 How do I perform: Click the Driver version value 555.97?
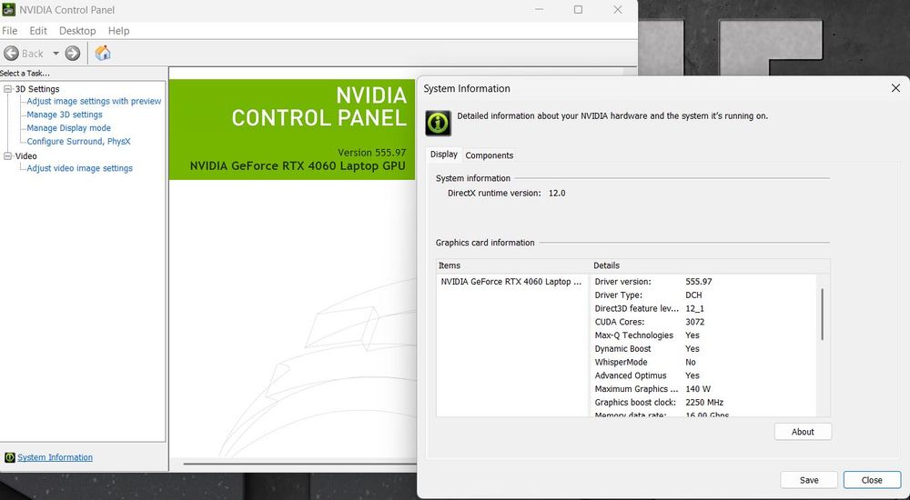point(699,281)
